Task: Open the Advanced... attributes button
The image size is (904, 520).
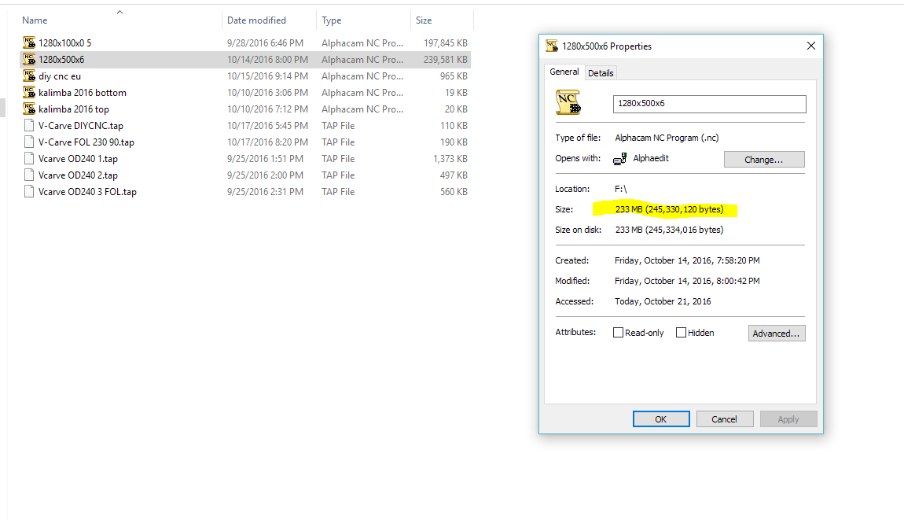Action: tap(776, 334)
